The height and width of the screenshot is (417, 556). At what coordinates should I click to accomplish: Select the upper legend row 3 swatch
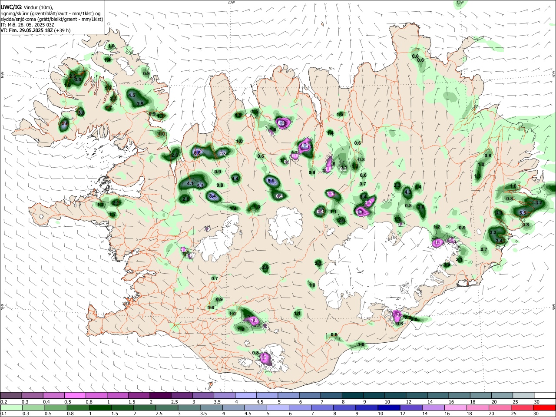[203, 396]
